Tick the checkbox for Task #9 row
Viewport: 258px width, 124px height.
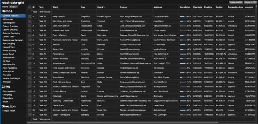click(x=29, y=54)
